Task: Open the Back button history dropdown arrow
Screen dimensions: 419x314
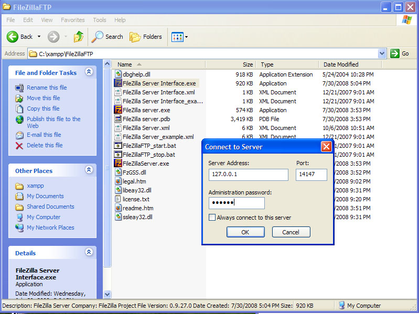Action: point(39,37)
